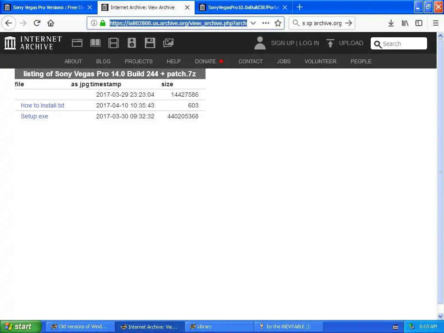The image size is (444, 333).
Task: Open the Software floppy disk icon
Action: (150, 43)
